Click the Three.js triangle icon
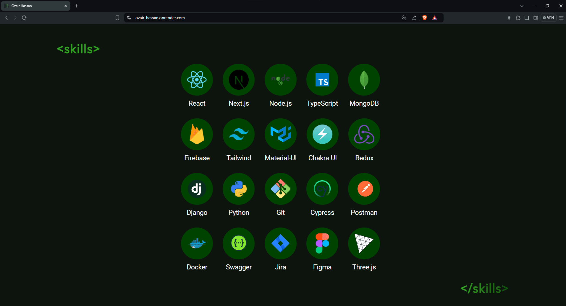 tap(364, 243)
